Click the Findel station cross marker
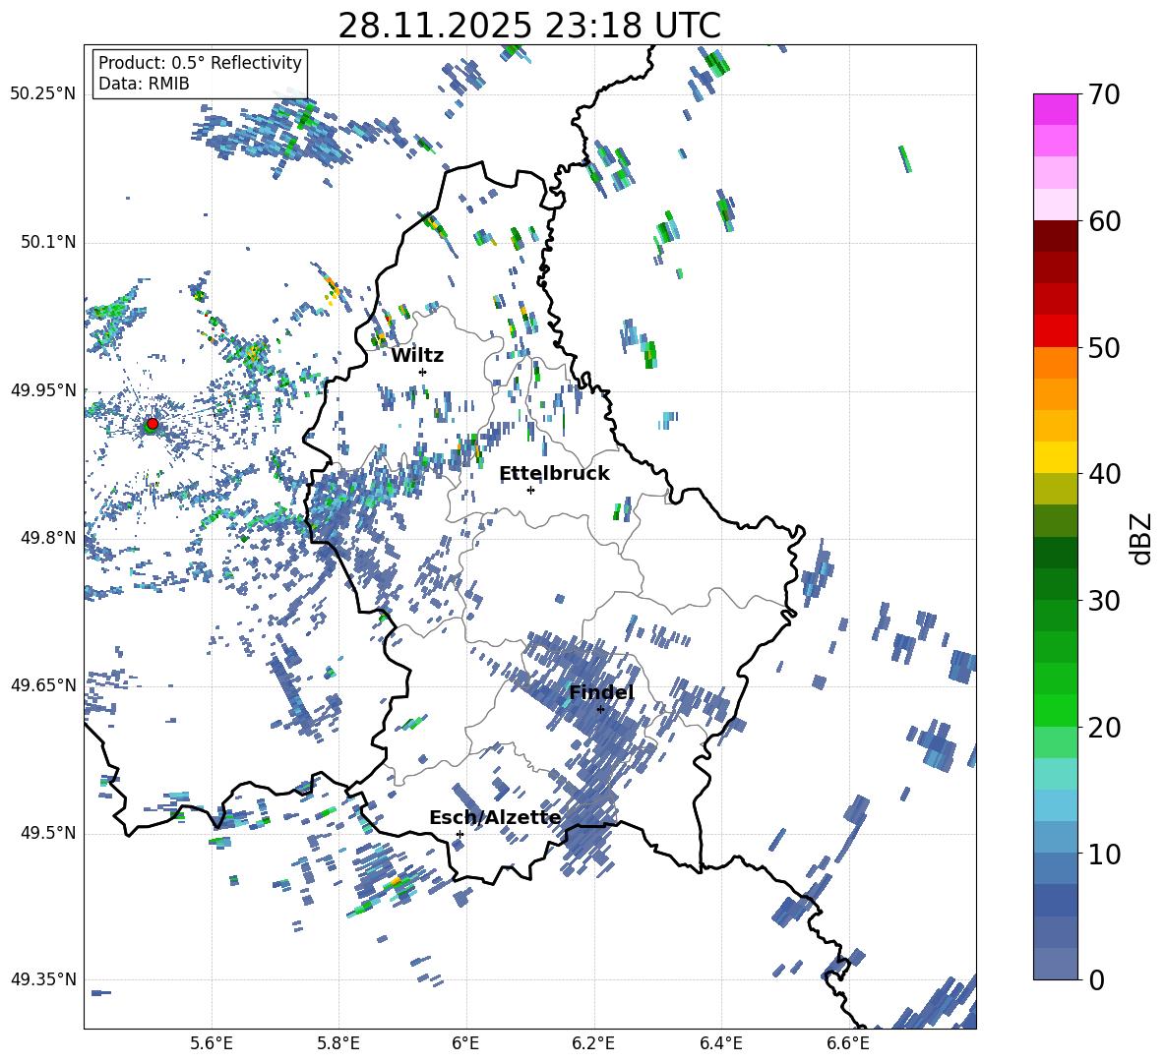Image resolution: width=1165 pixels, height=1063 pixels. [600, 709]
